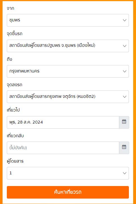Focus the return date field (ไม่บังคับ)
Image resolution: width=136 pixels, height=204 pixels.
pos(63,148)
